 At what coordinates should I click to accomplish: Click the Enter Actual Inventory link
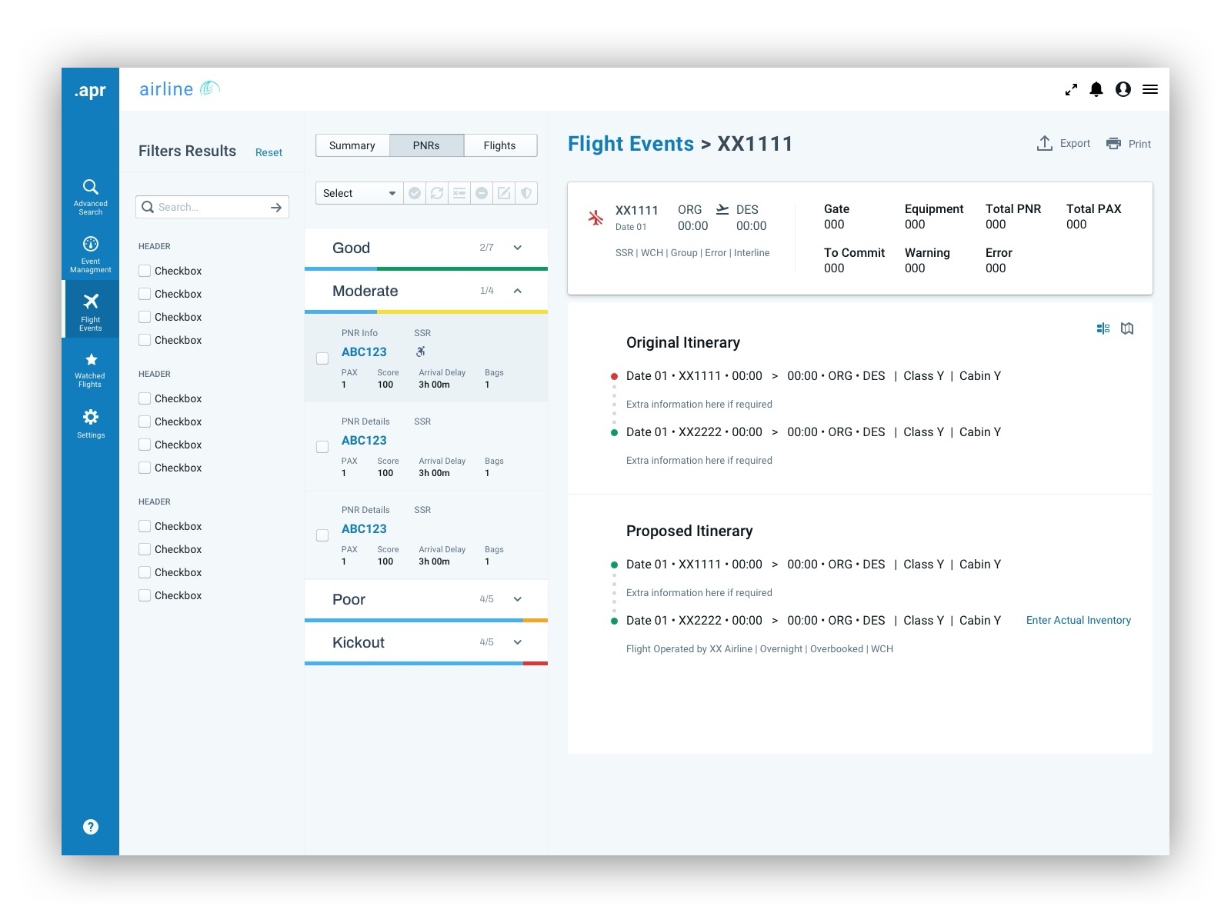1078,620
